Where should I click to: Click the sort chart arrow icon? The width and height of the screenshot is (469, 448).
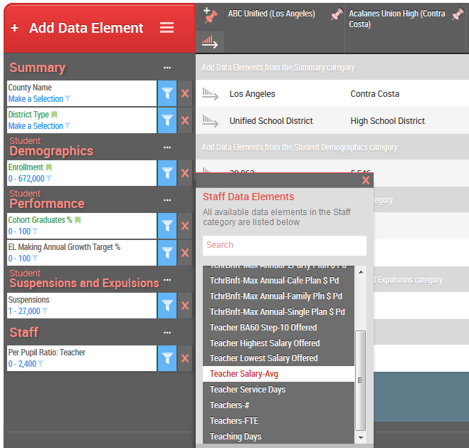pos(209,42)
